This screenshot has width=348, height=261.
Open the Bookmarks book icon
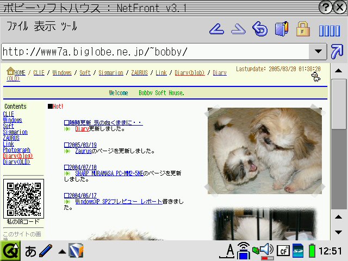click(x=281, y=29)
